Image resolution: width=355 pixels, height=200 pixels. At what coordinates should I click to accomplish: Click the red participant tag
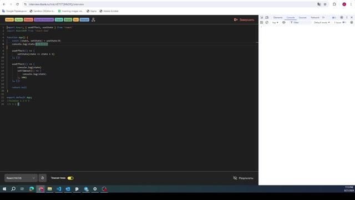pos(28,20)
